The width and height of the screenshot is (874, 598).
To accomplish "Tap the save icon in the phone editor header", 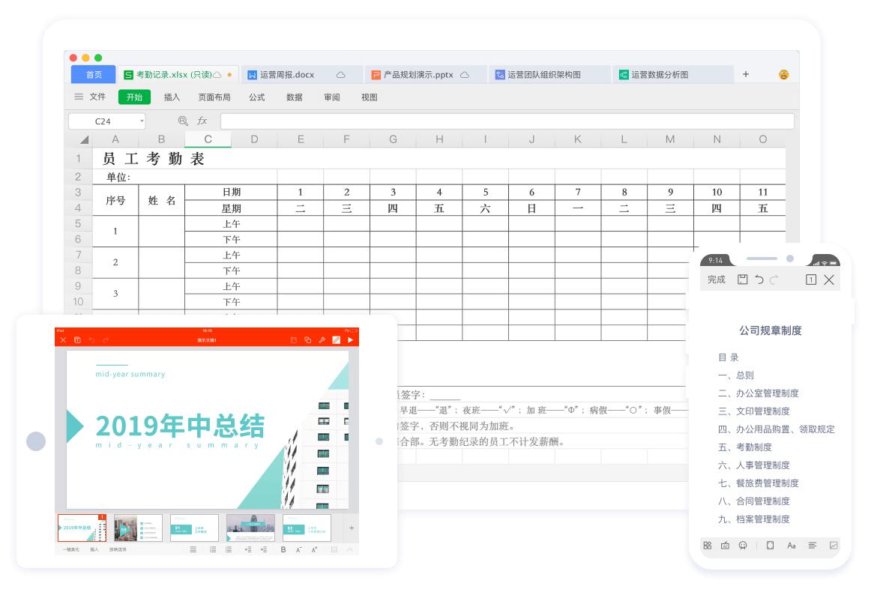I will click(741, 279).
